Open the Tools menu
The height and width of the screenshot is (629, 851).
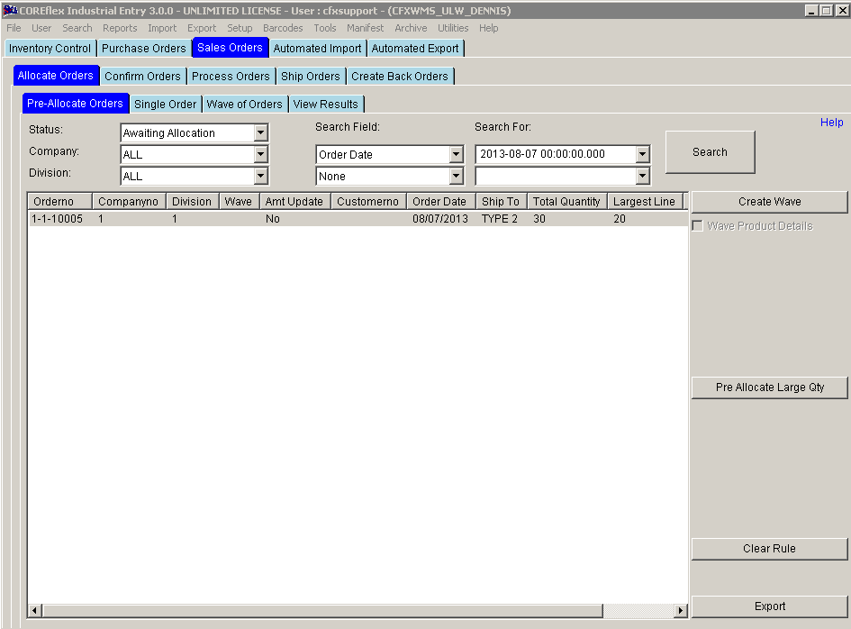pos(325,28)
